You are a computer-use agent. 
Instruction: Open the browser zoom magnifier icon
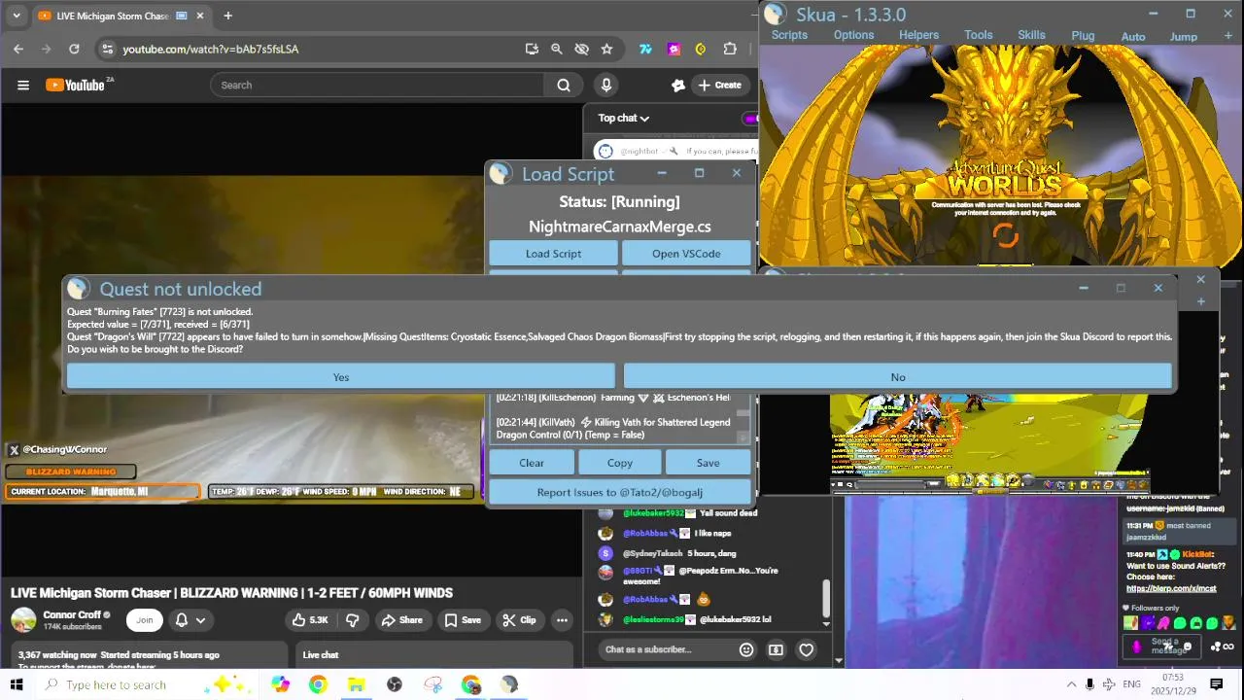556,49
